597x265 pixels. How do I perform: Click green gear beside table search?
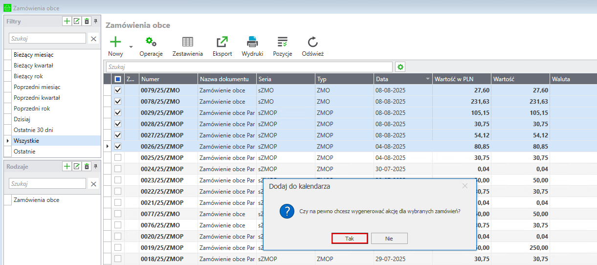click(x=400, y=67)
